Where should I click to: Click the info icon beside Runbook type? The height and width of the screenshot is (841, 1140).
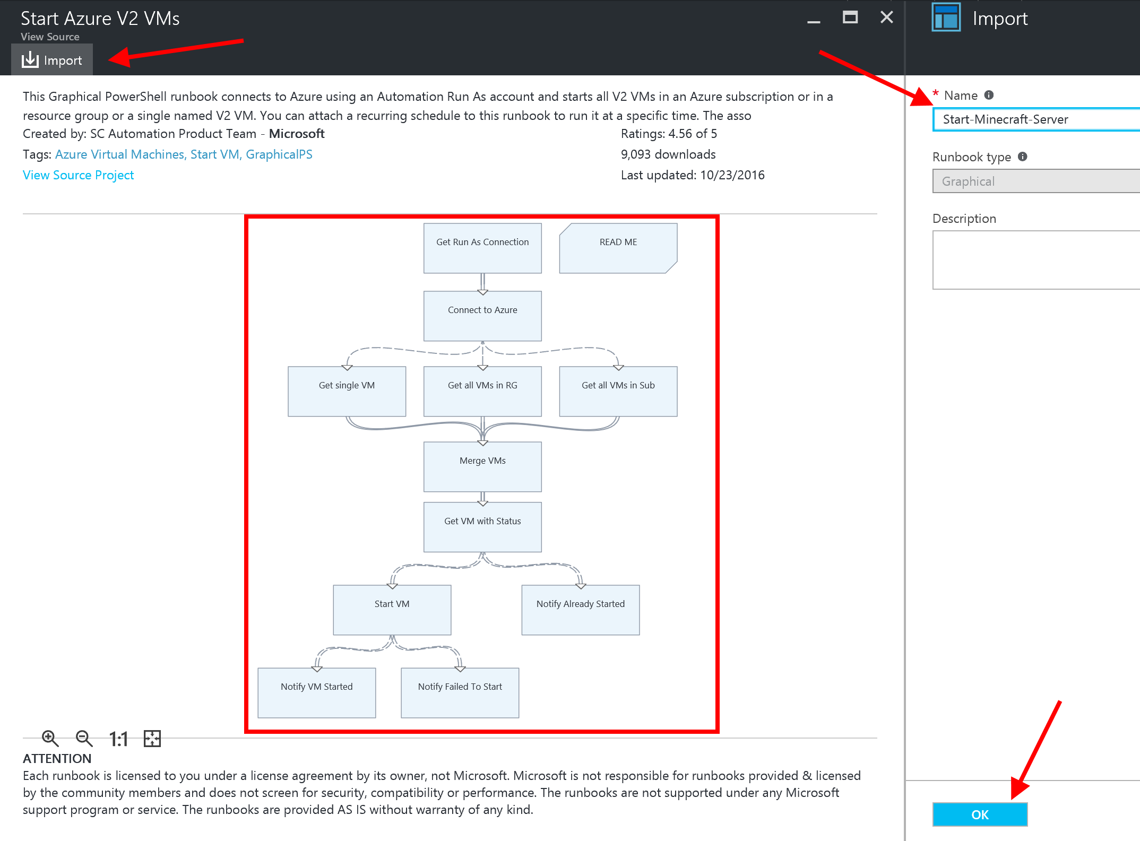pyautogui.click(x=1023, y=157)
